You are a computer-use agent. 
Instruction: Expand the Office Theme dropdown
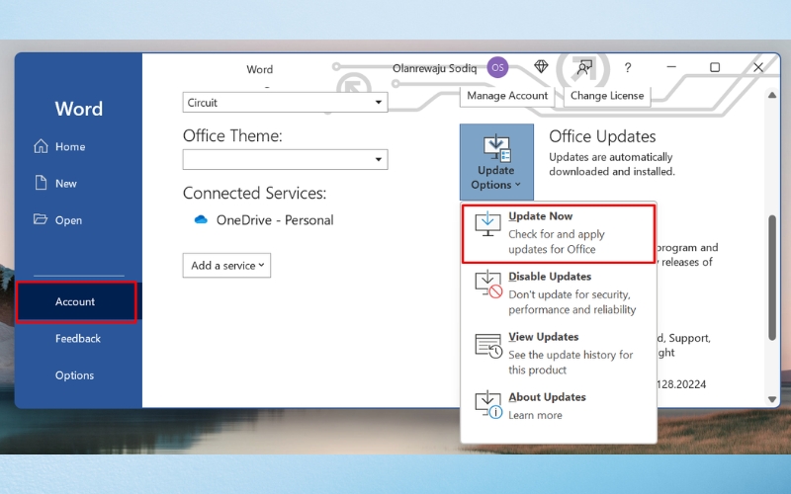point(285,159)
